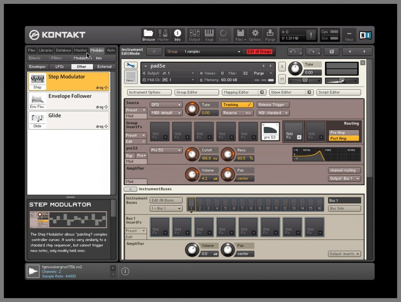Open the Output: Bus 1 dropdown

coord(344,179)
